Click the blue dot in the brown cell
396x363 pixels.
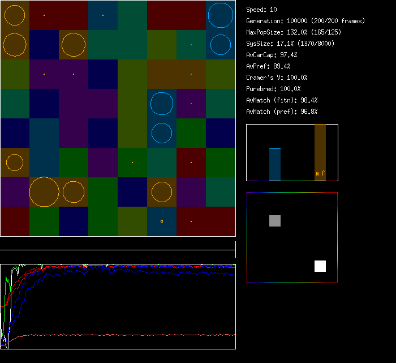[x=191, y=74]
